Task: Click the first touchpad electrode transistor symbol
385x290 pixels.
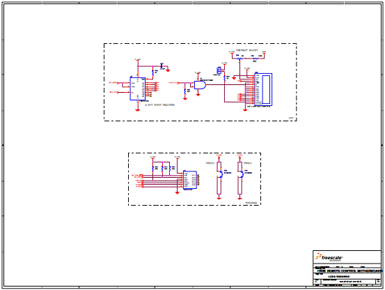Action: 221,174
